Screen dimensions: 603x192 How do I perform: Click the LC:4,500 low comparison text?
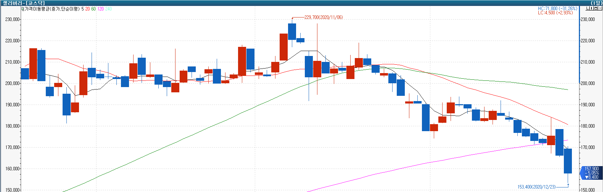pyautogui.click(x=555, y=13)
